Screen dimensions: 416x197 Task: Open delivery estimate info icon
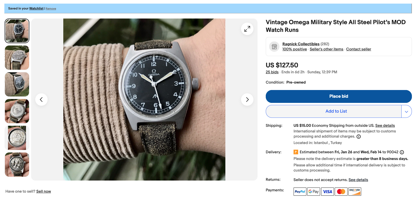click(402, 152)
